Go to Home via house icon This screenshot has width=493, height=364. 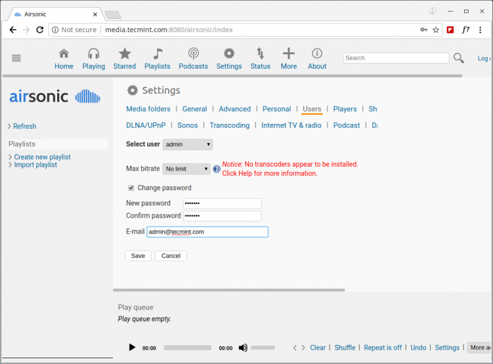(x=64, y=53)
